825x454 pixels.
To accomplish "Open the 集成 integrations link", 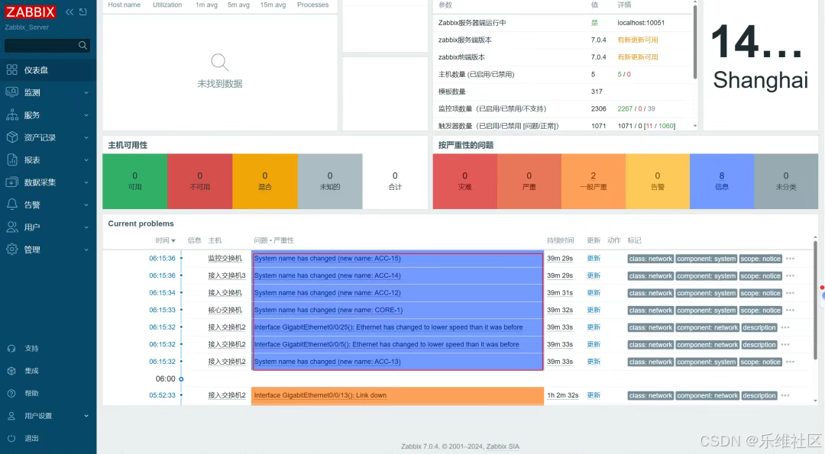I will (x=31, y=371).
